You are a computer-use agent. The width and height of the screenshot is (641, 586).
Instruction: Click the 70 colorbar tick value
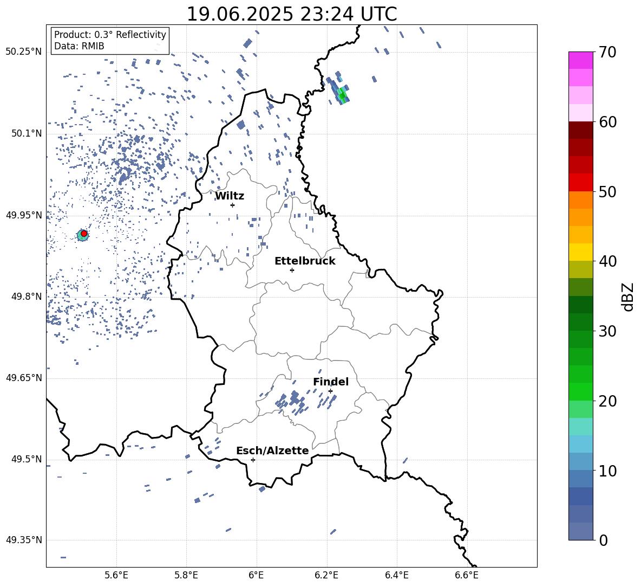pyautogui.click(x=607, y=52)
